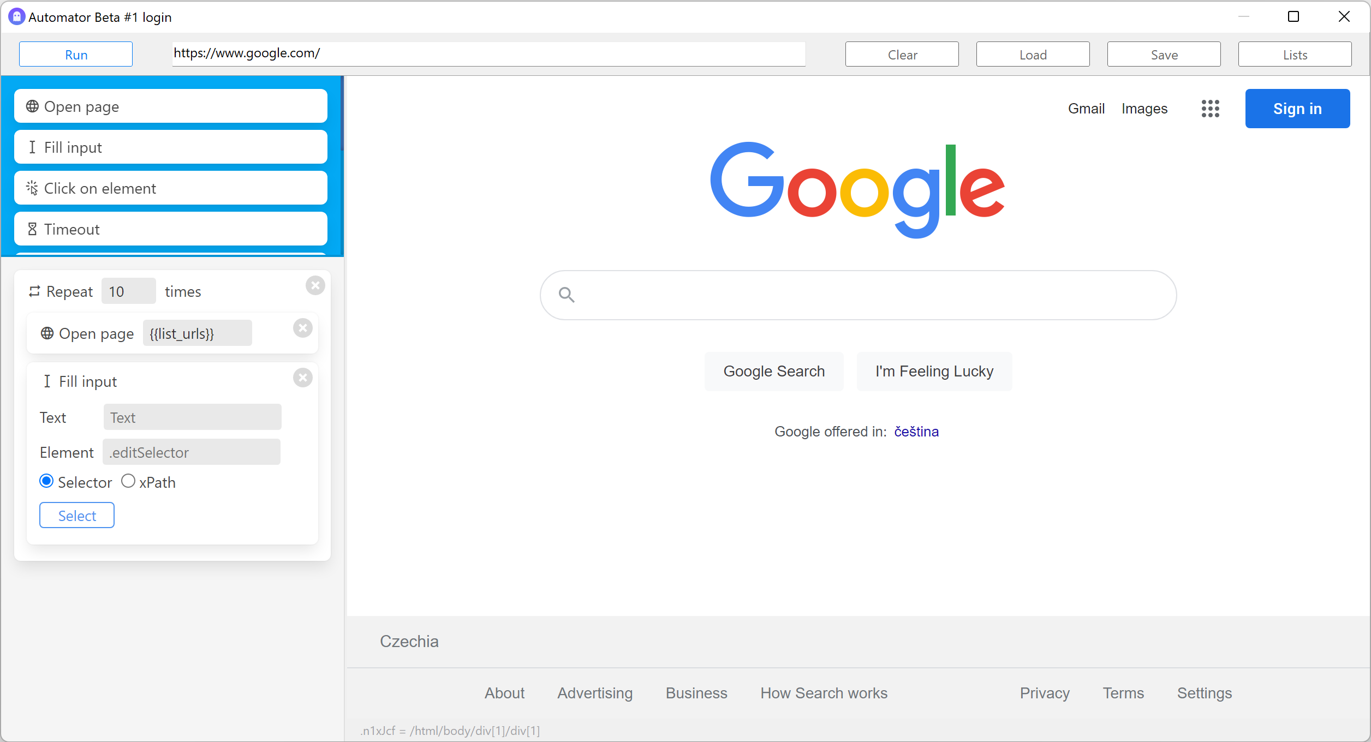Click the globe icon in the palette Open page item
Viewport: 1371px width, 742px height.
[x=32, y=106]
